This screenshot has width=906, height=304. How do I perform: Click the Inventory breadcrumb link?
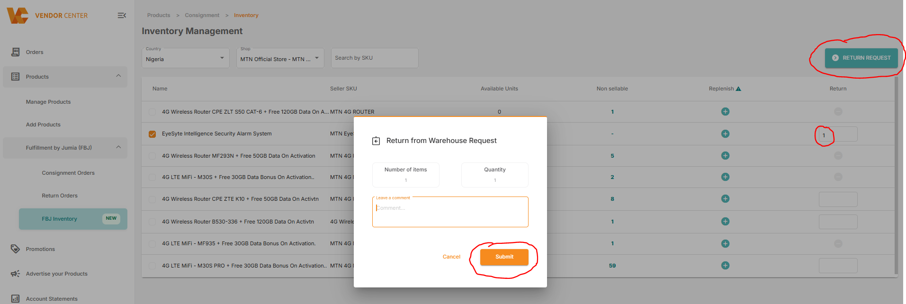pyautogui.click(x=246, y=15)
